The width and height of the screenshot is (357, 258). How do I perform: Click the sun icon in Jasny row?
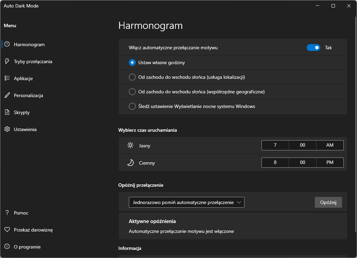coord(130,145)
